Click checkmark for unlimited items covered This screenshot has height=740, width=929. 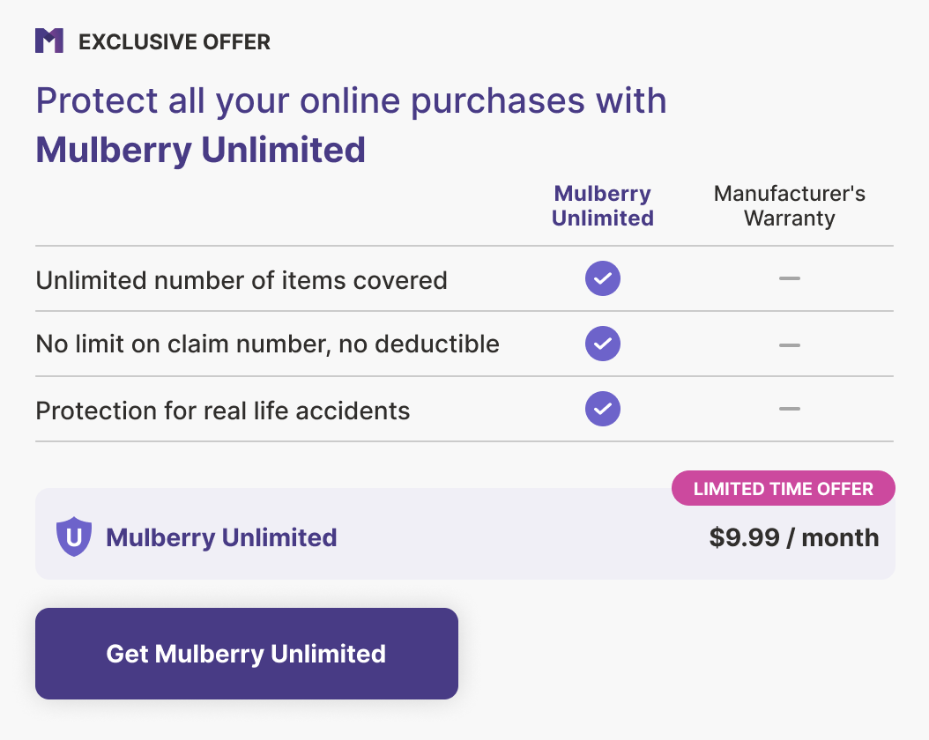[x=603, y=279]
